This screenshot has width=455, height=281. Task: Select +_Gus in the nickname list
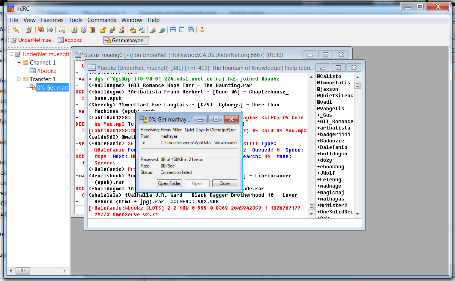pyautogui.click(x=325, y=115)
